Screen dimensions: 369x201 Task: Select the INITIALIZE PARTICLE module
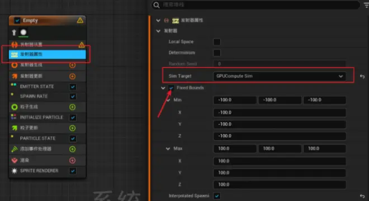pyautogui.click(x=48, y=117)
